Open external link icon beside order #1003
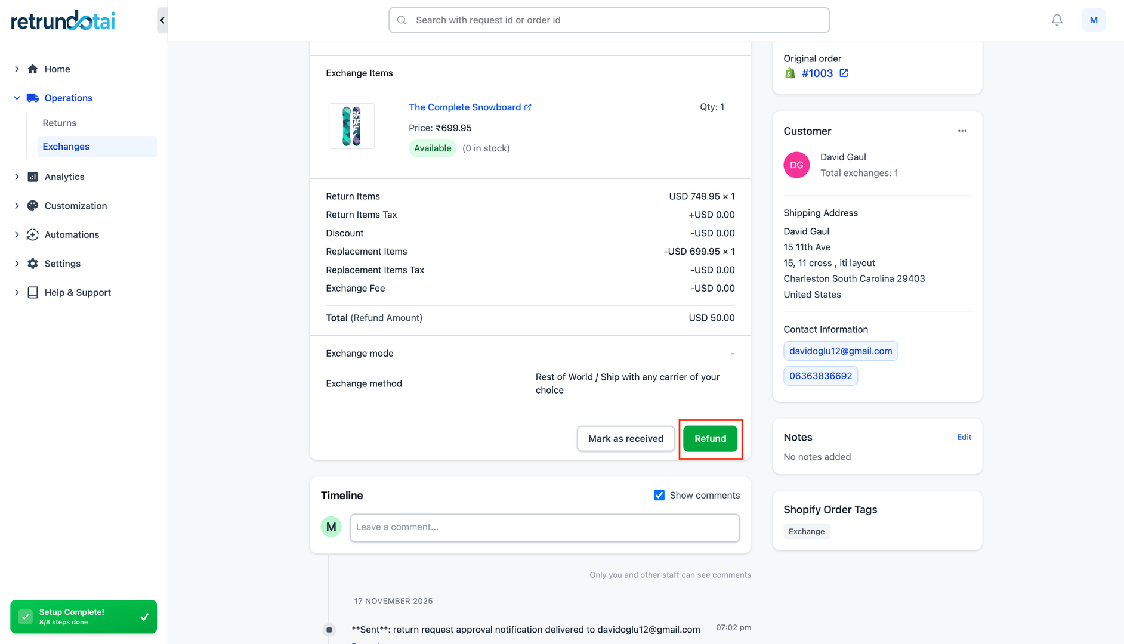The width and height of the screenshot is (1124, 644). tap(844, 73)
